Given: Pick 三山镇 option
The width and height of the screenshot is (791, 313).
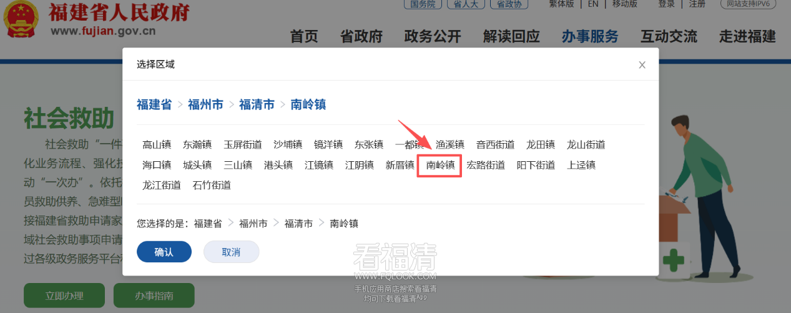Looking at the screenshot, I should point(238,166).
